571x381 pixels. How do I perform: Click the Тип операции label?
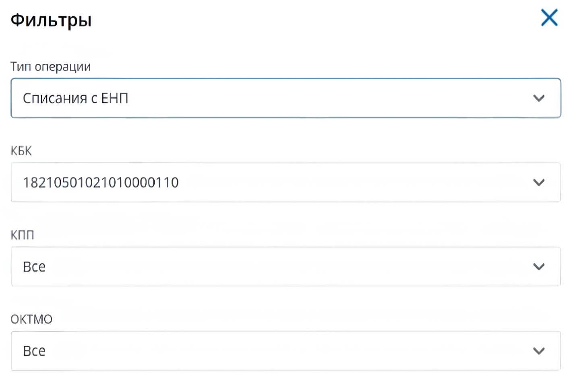[50, 66]
